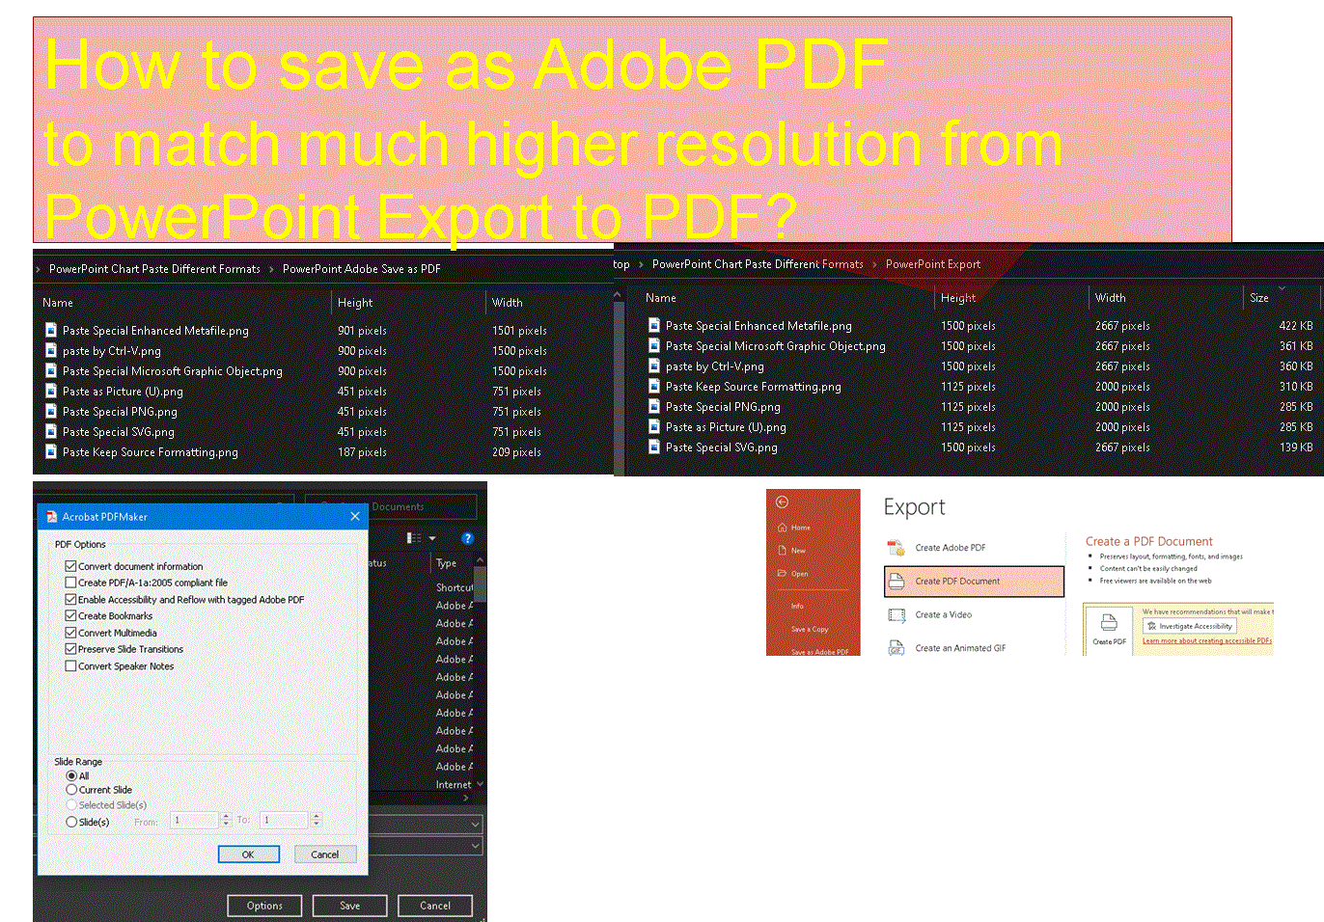Click the New document icon in the backstage
The width and height of the screenshot is (1324, 922).
[x=782, y=551]
